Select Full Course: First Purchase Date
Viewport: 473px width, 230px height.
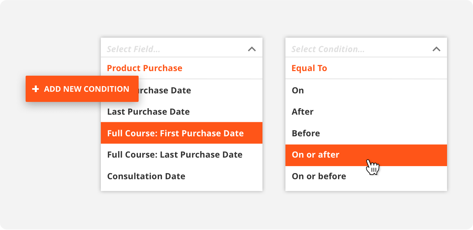(x=175, y=133)
